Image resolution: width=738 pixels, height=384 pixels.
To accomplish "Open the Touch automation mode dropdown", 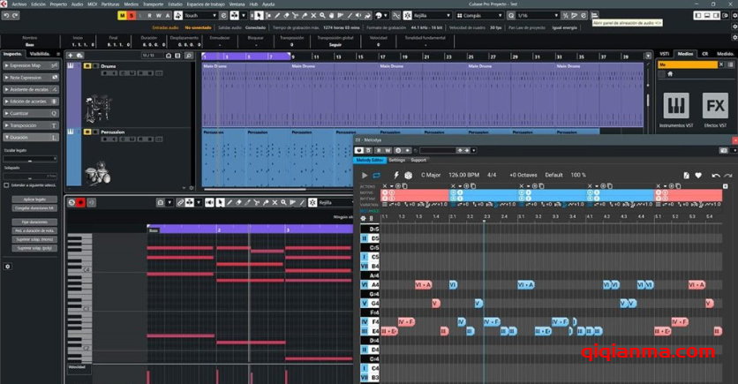I will [x=200, y=16].
